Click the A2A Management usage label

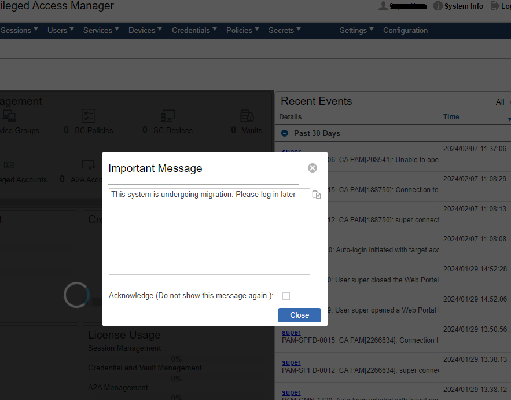[x=117, y=387]
